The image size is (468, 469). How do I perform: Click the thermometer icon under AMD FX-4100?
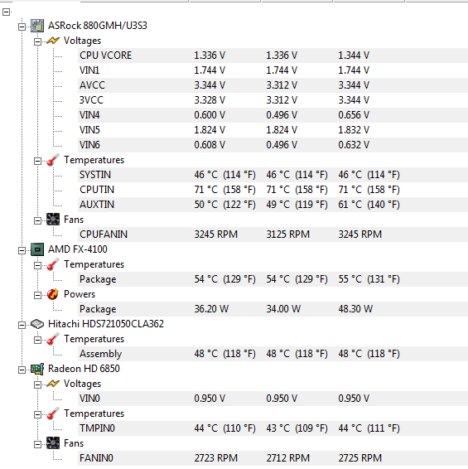[53, 264]
